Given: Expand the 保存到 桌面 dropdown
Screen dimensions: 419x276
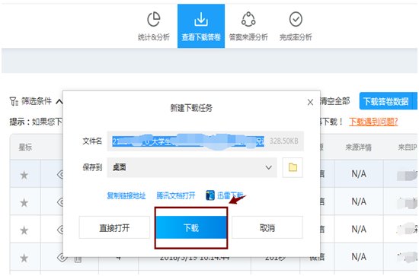Looking at the screenshot, I should 192,167.
